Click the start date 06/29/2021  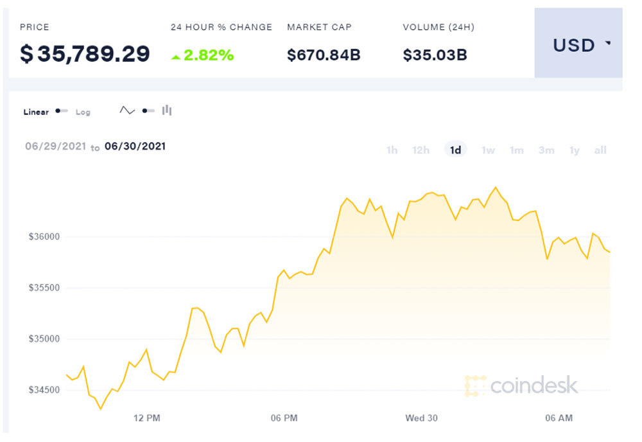pos(55,146)
